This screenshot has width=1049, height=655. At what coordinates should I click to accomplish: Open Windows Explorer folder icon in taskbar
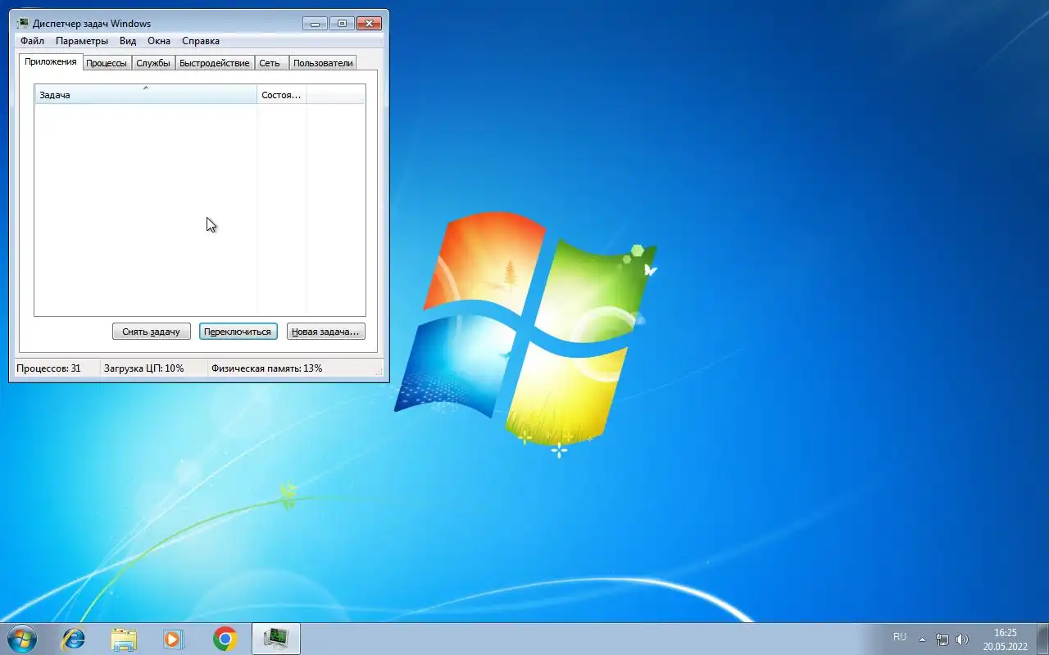pos(124,639)
